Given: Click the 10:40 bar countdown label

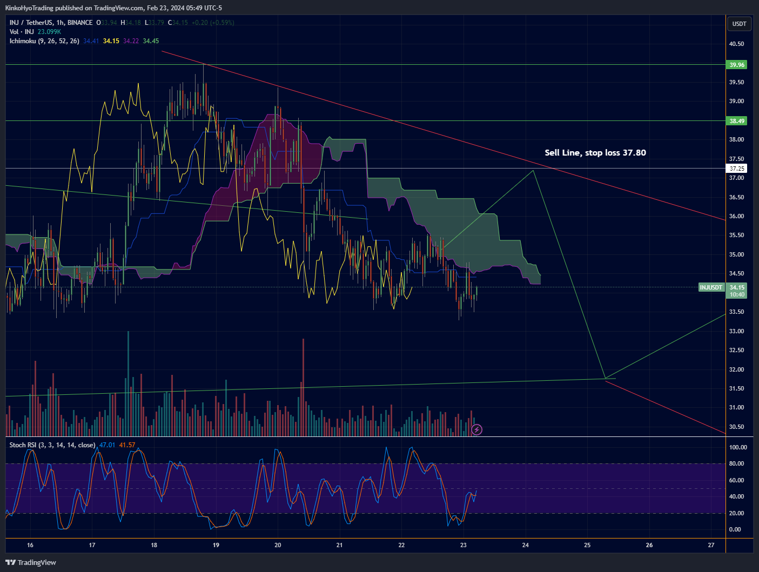Looking at the screenshot, I should tap(737, 294).
